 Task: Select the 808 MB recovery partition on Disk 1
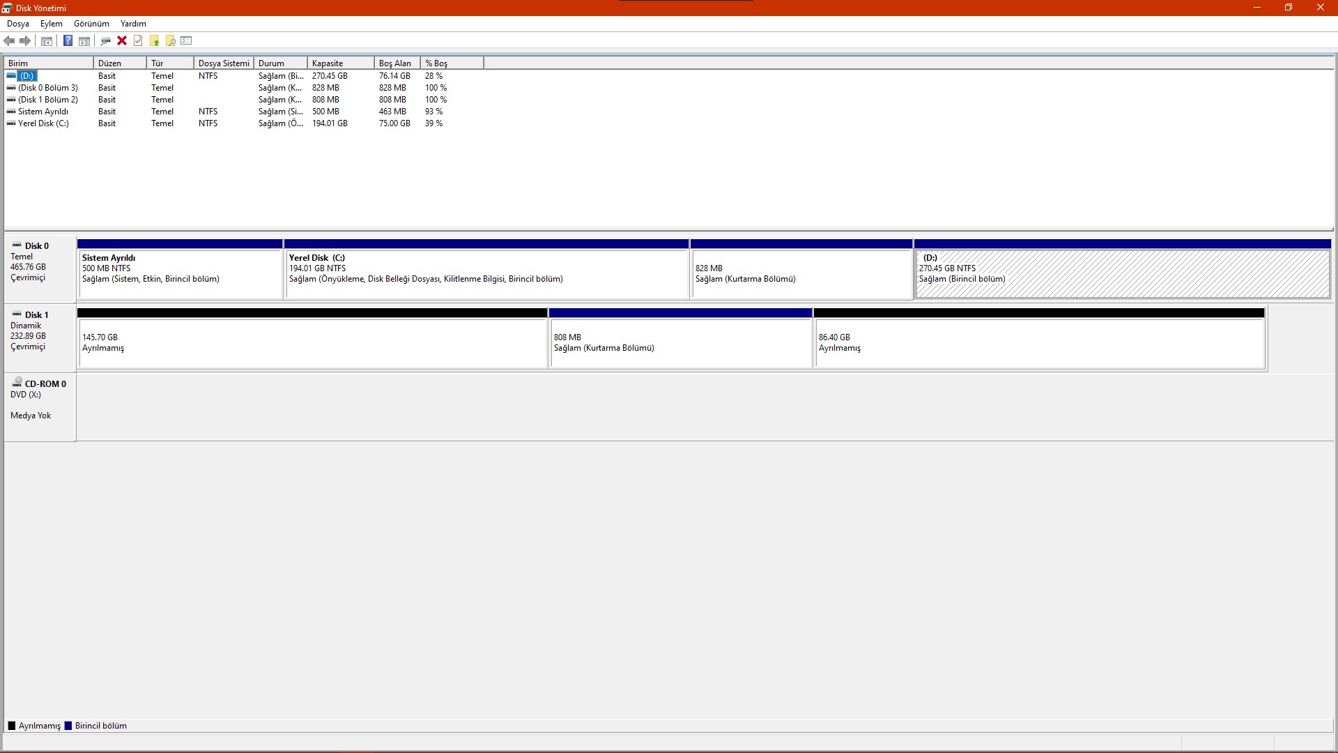(681, 338)
